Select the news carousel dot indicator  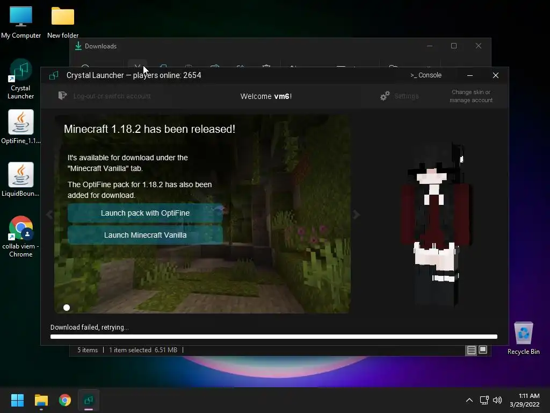67,308
